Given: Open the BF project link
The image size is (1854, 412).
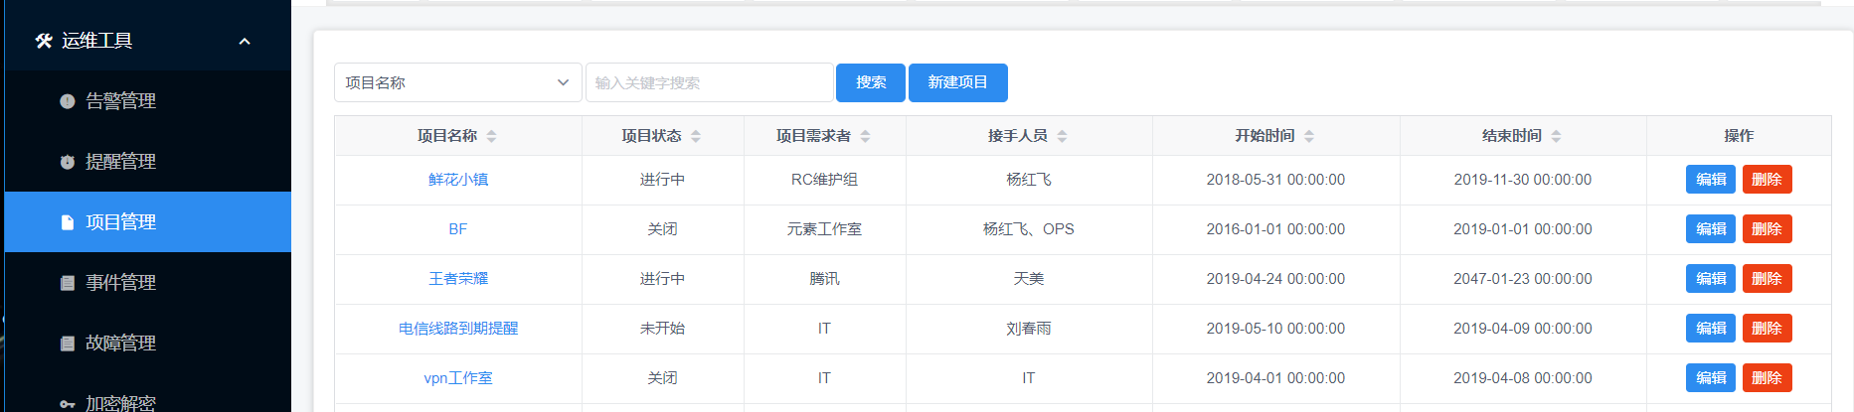Looking at the screenshot, I should pyautogui.click(x=458, y=229).
